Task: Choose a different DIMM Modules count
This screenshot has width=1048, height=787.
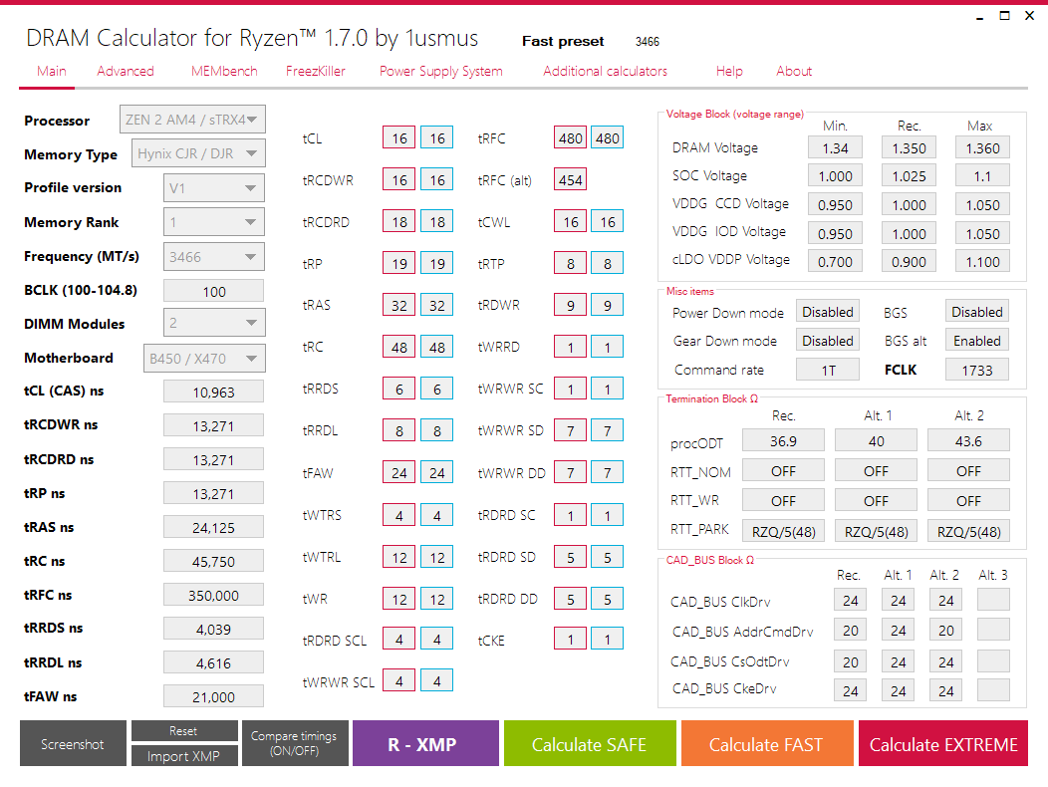Action: pos(214,322)
